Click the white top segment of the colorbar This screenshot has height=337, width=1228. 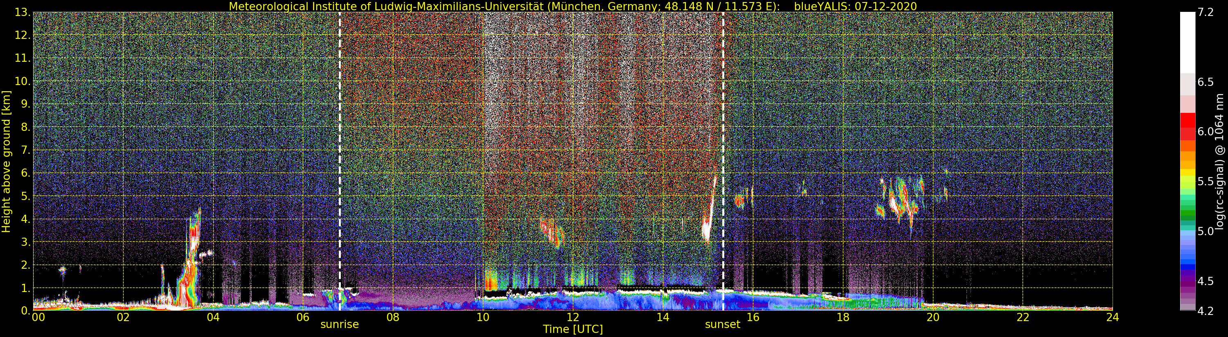pyautogui.click(x=1187, y=43)
